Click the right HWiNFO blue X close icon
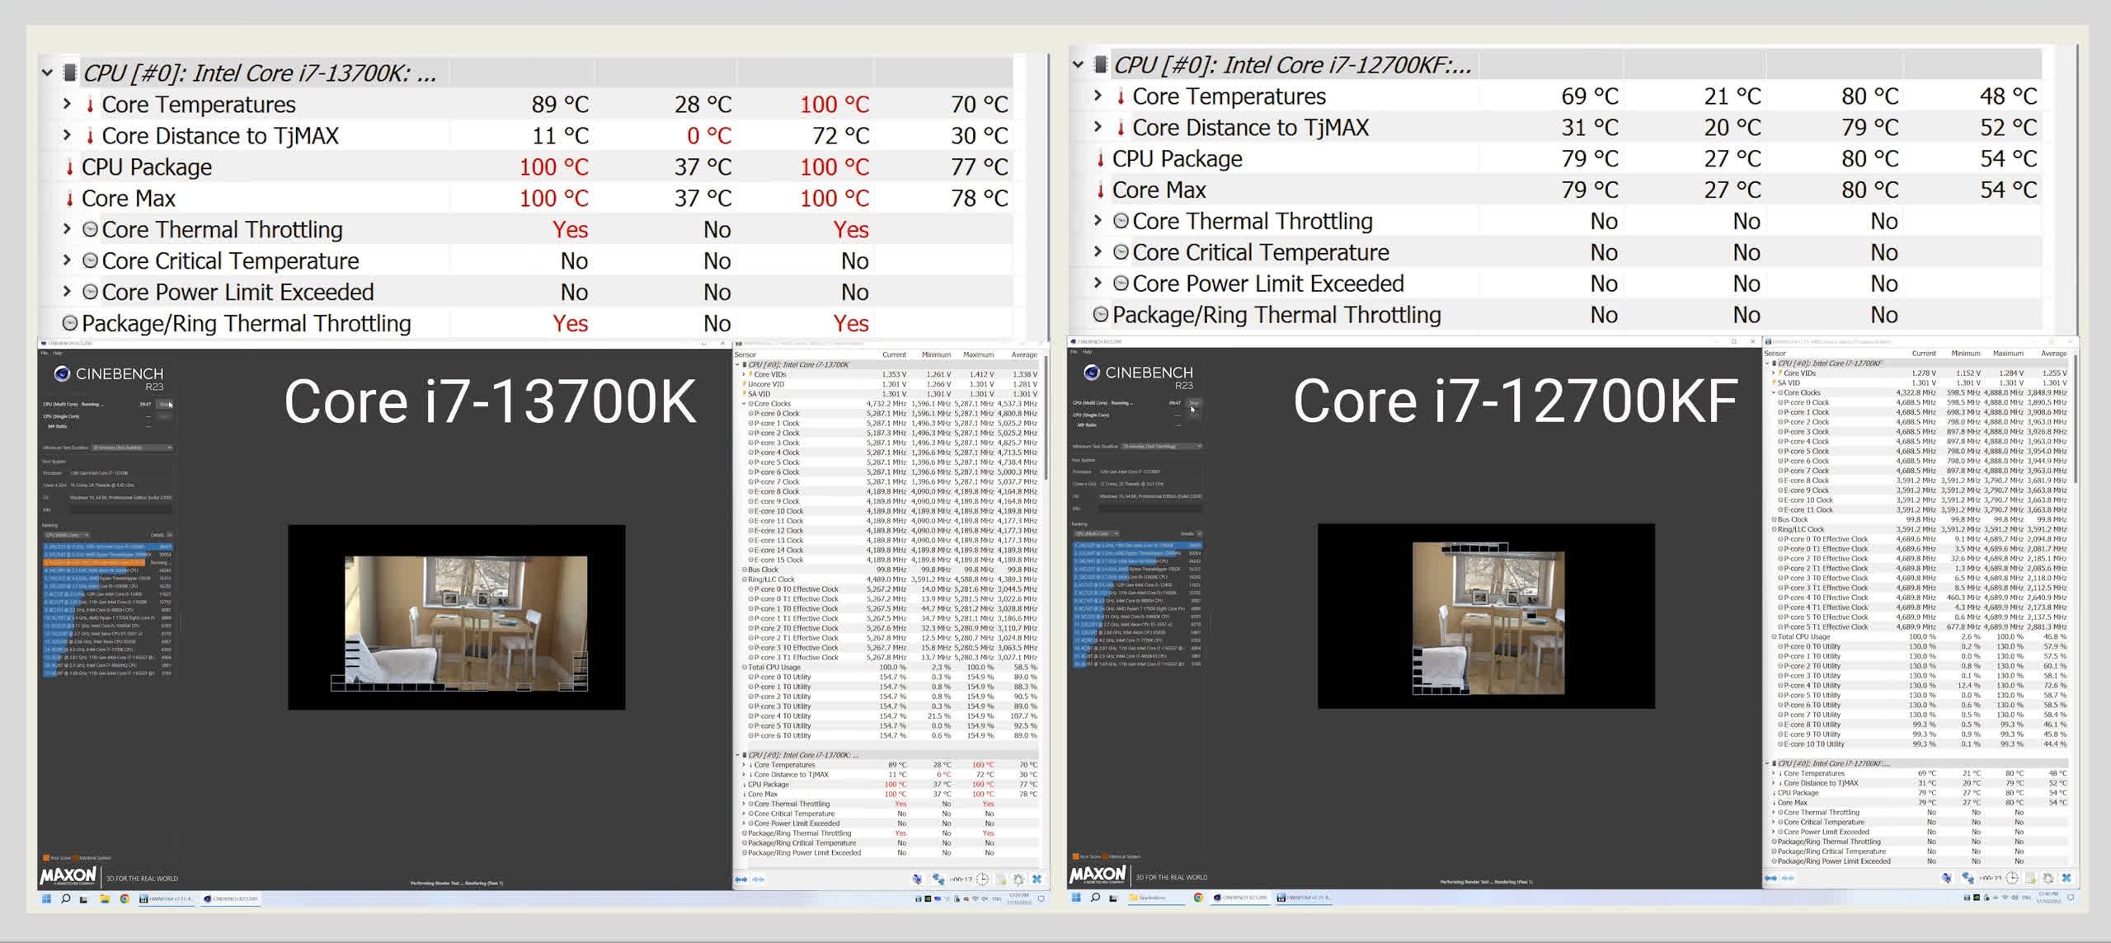The width and height of the screenshot is (2111, 943). [2066, 878]
